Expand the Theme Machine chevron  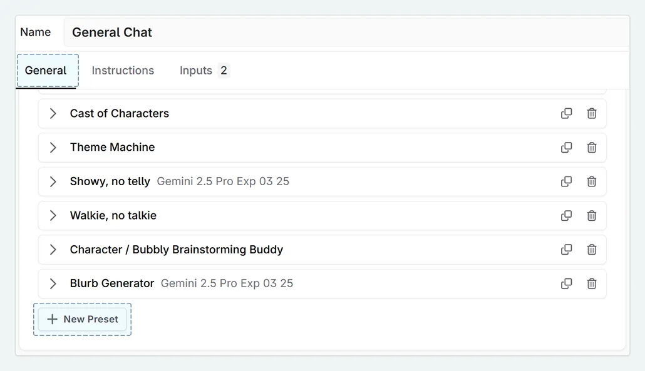coord(53,148)
